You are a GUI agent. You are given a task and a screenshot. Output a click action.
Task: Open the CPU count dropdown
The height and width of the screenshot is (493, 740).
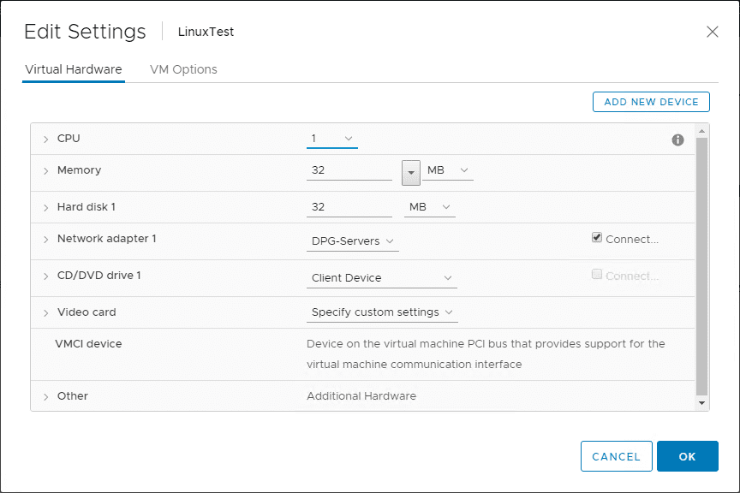[x=332, y=139]
